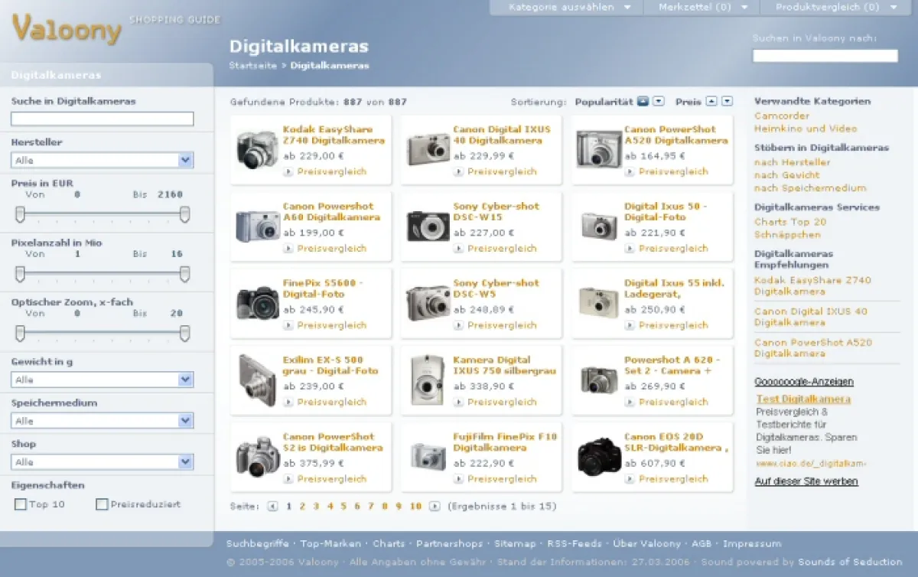
Task: Open Preisvergleich for Sony Cyber-shot DSC-W15
Action: [x=502, y=249]
